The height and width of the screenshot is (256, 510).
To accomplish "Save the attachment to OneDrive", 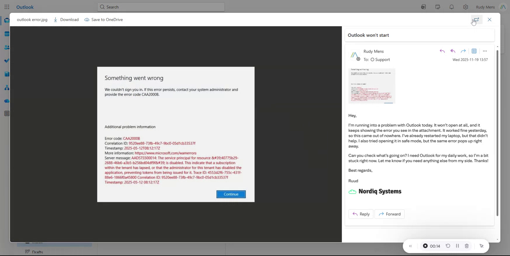I will coord(104,20).
